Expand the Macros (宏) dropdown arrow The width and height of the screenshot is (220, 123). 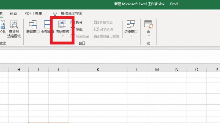coord(148,36)
